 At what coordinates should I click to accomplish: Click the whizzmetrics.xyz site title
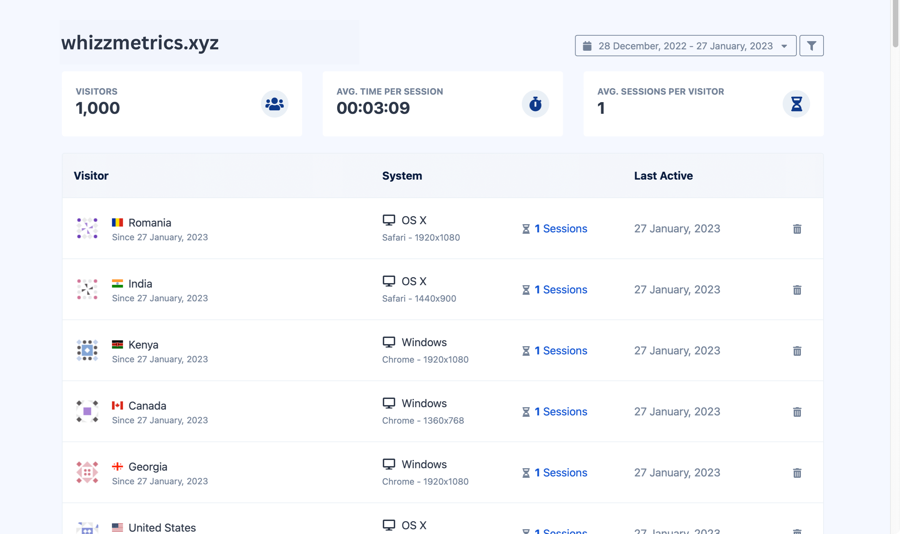140,43
